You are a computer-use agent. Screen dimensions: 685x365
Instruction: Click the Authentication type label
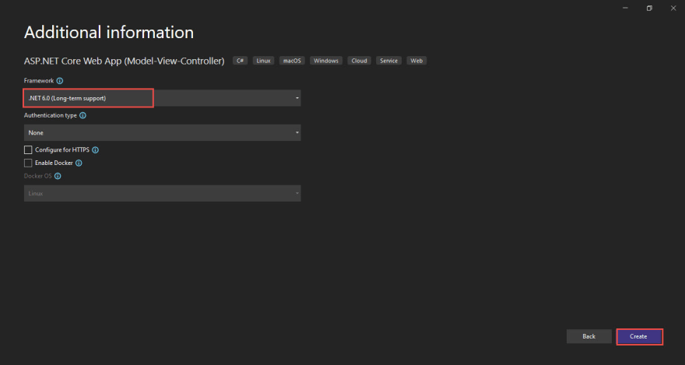[51, 116]
